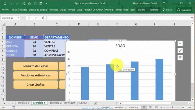The height and width of the screenshot is (110, 195).
Task: Click the Chart Filters funnel icon
Action: (180, 58)
